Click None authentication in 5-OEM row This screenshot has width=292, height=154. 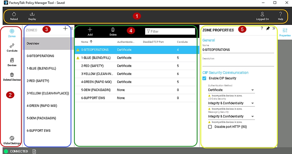coord(121,90)
